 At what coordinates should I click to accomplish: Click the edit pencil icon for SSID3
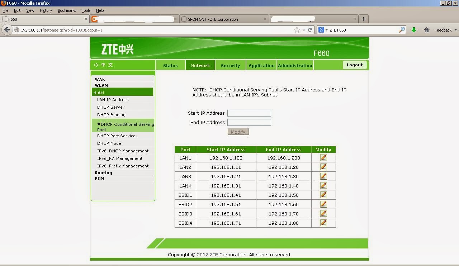tap(323, 213)
